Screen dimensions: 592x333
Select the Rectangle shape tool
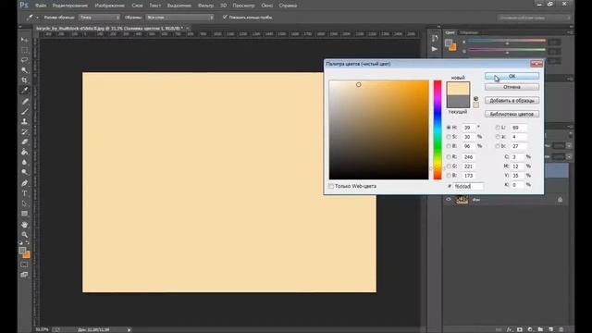(x=25, y=214)
